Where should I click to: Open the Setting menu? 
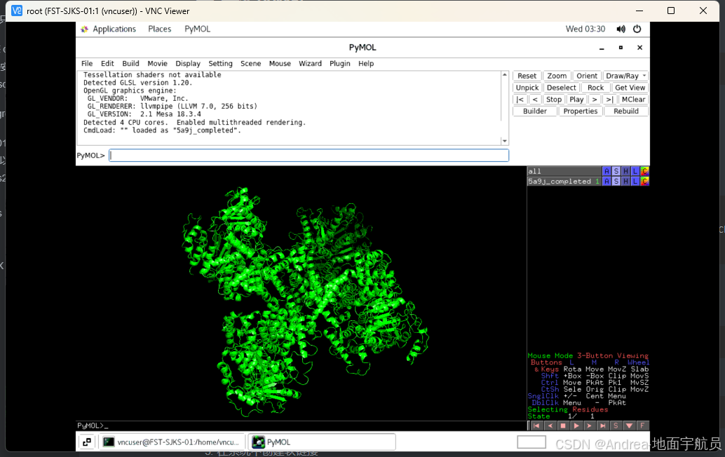(220, 64)
